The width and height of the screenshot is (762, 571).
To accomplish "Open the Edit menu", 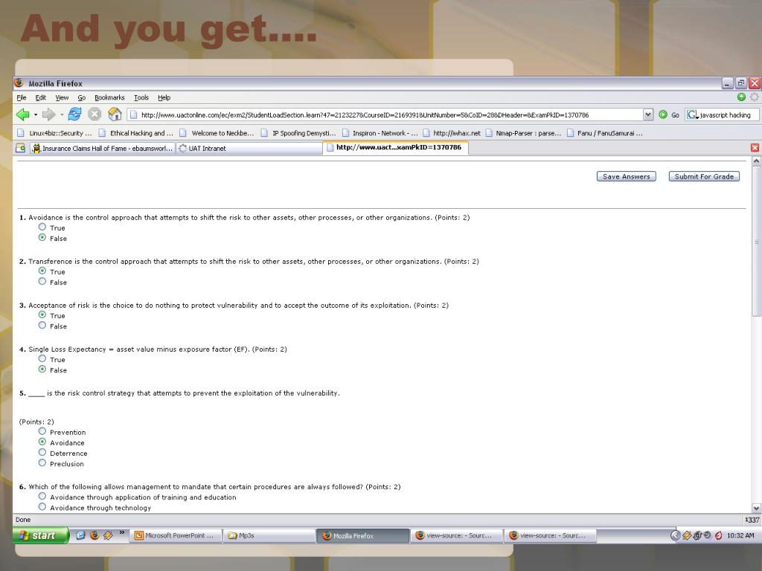I will (41, 97).
